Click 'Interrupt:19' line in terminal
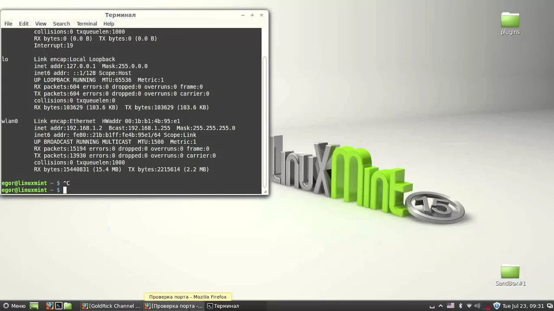This screenshot has height=311, width=554. click(54, 45)
